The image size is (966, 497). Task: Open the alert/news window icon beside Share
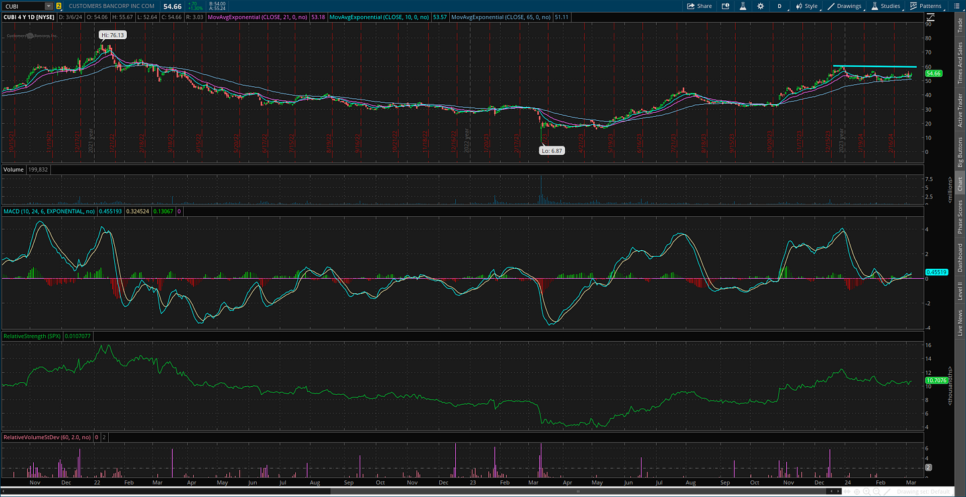point(725,6)
